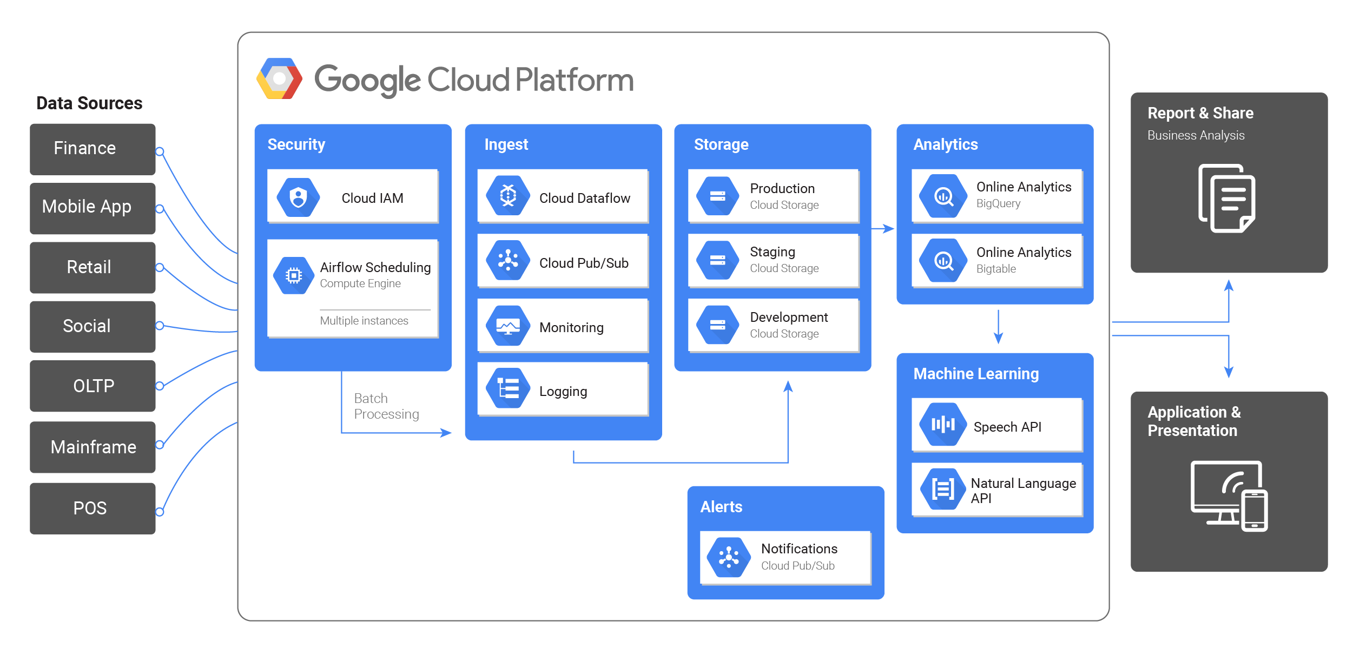Click the Monitoring screen icon
This screenshot has height=661, width=1353.
point(508,326)
